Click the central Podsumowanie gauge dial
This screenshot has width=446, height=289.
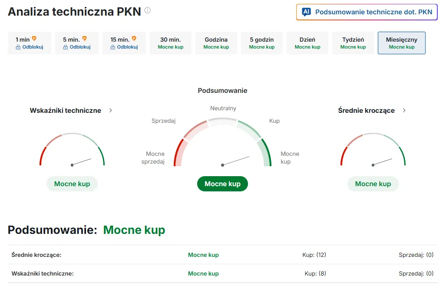(x=222, y=142)
